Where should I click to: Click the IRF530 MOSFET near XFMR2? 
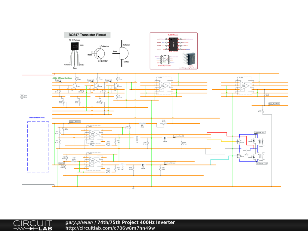[239, 156]
